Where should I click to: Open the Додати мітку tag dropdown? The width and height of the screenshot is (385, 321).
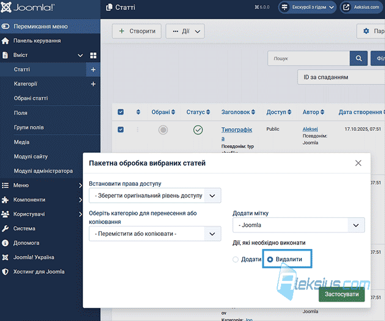[299, 225]
